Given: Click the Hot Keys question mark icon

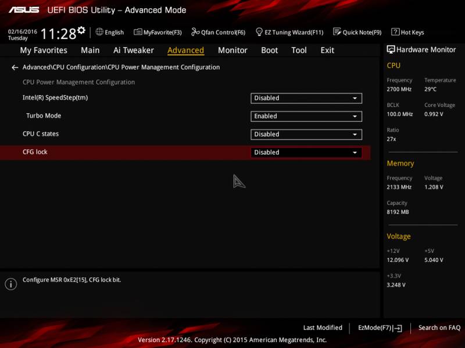Looking at the screenshot, I should (395, 32).
